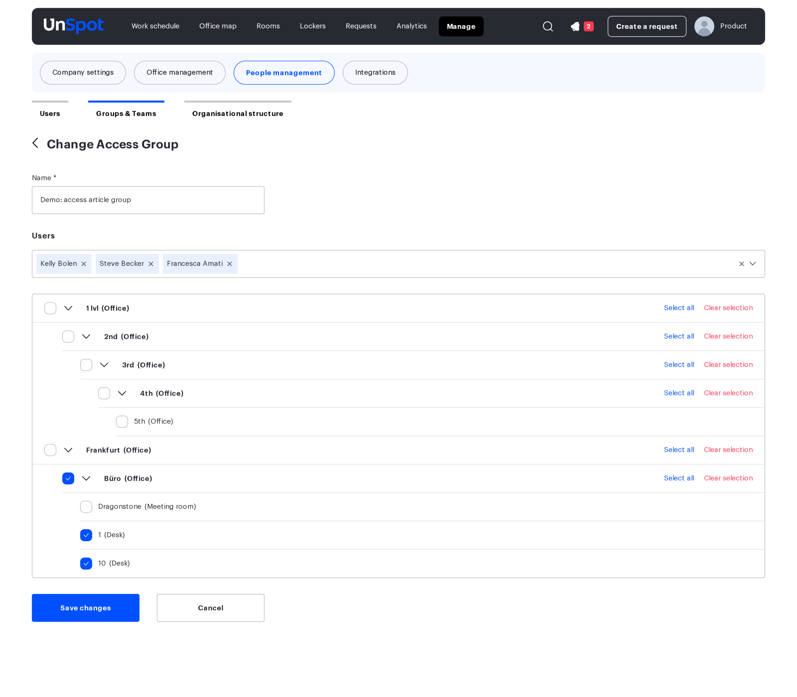Go back with the left arrow
The height and width of the screenshot is (697, 797).
coord(35,143)
